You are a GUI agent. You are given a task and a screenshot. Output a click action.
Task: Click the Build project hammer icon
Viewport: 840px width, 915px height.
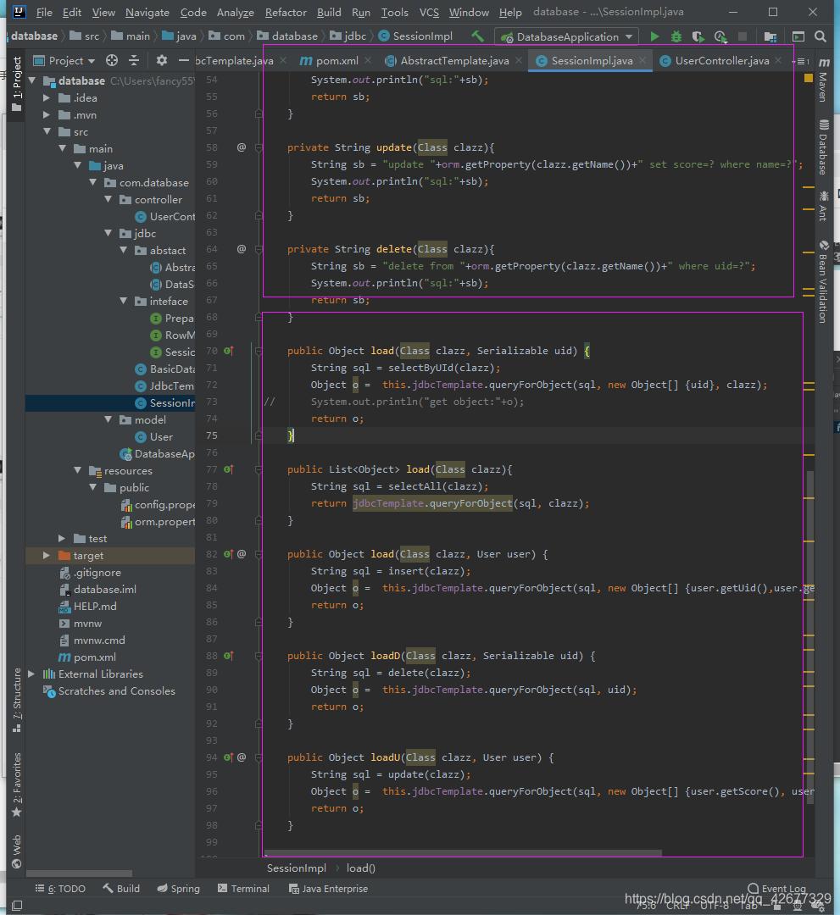(x=478, y=36)
